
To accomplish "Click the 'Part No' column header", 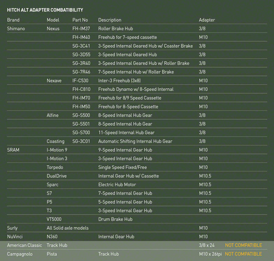I will [80, 20].
